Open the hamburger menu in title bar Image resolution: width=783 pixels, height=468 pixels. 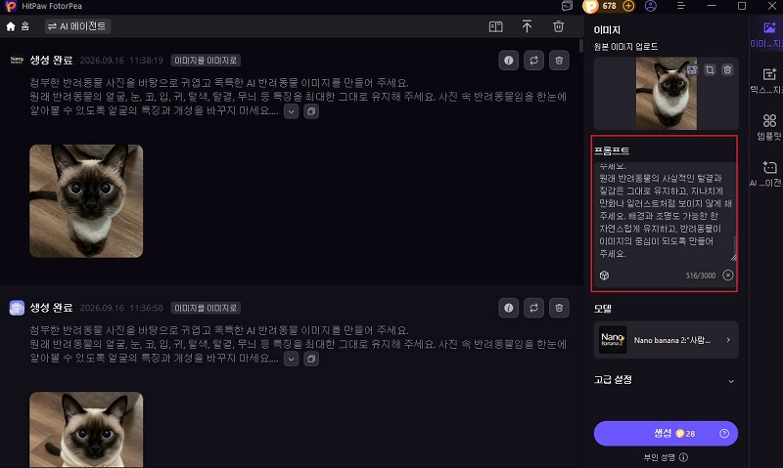point(681,6)
